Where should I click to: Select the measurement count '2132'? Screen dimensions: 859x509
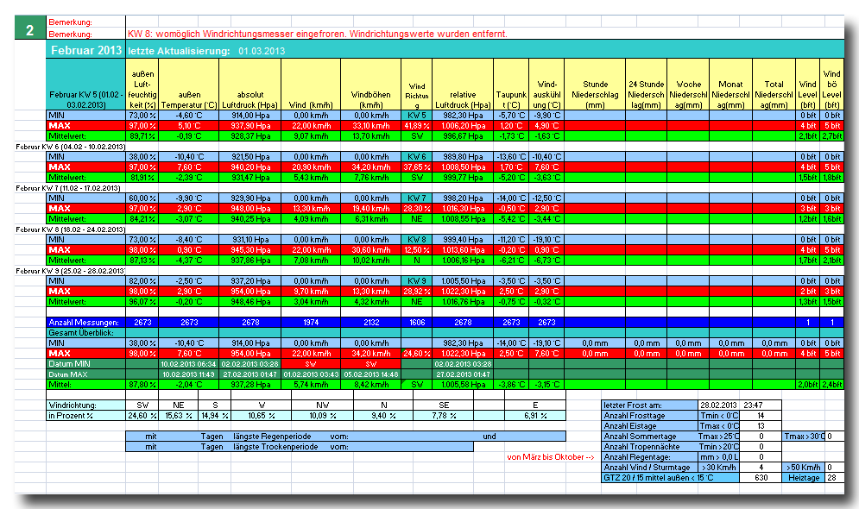(x=371, y=323)
